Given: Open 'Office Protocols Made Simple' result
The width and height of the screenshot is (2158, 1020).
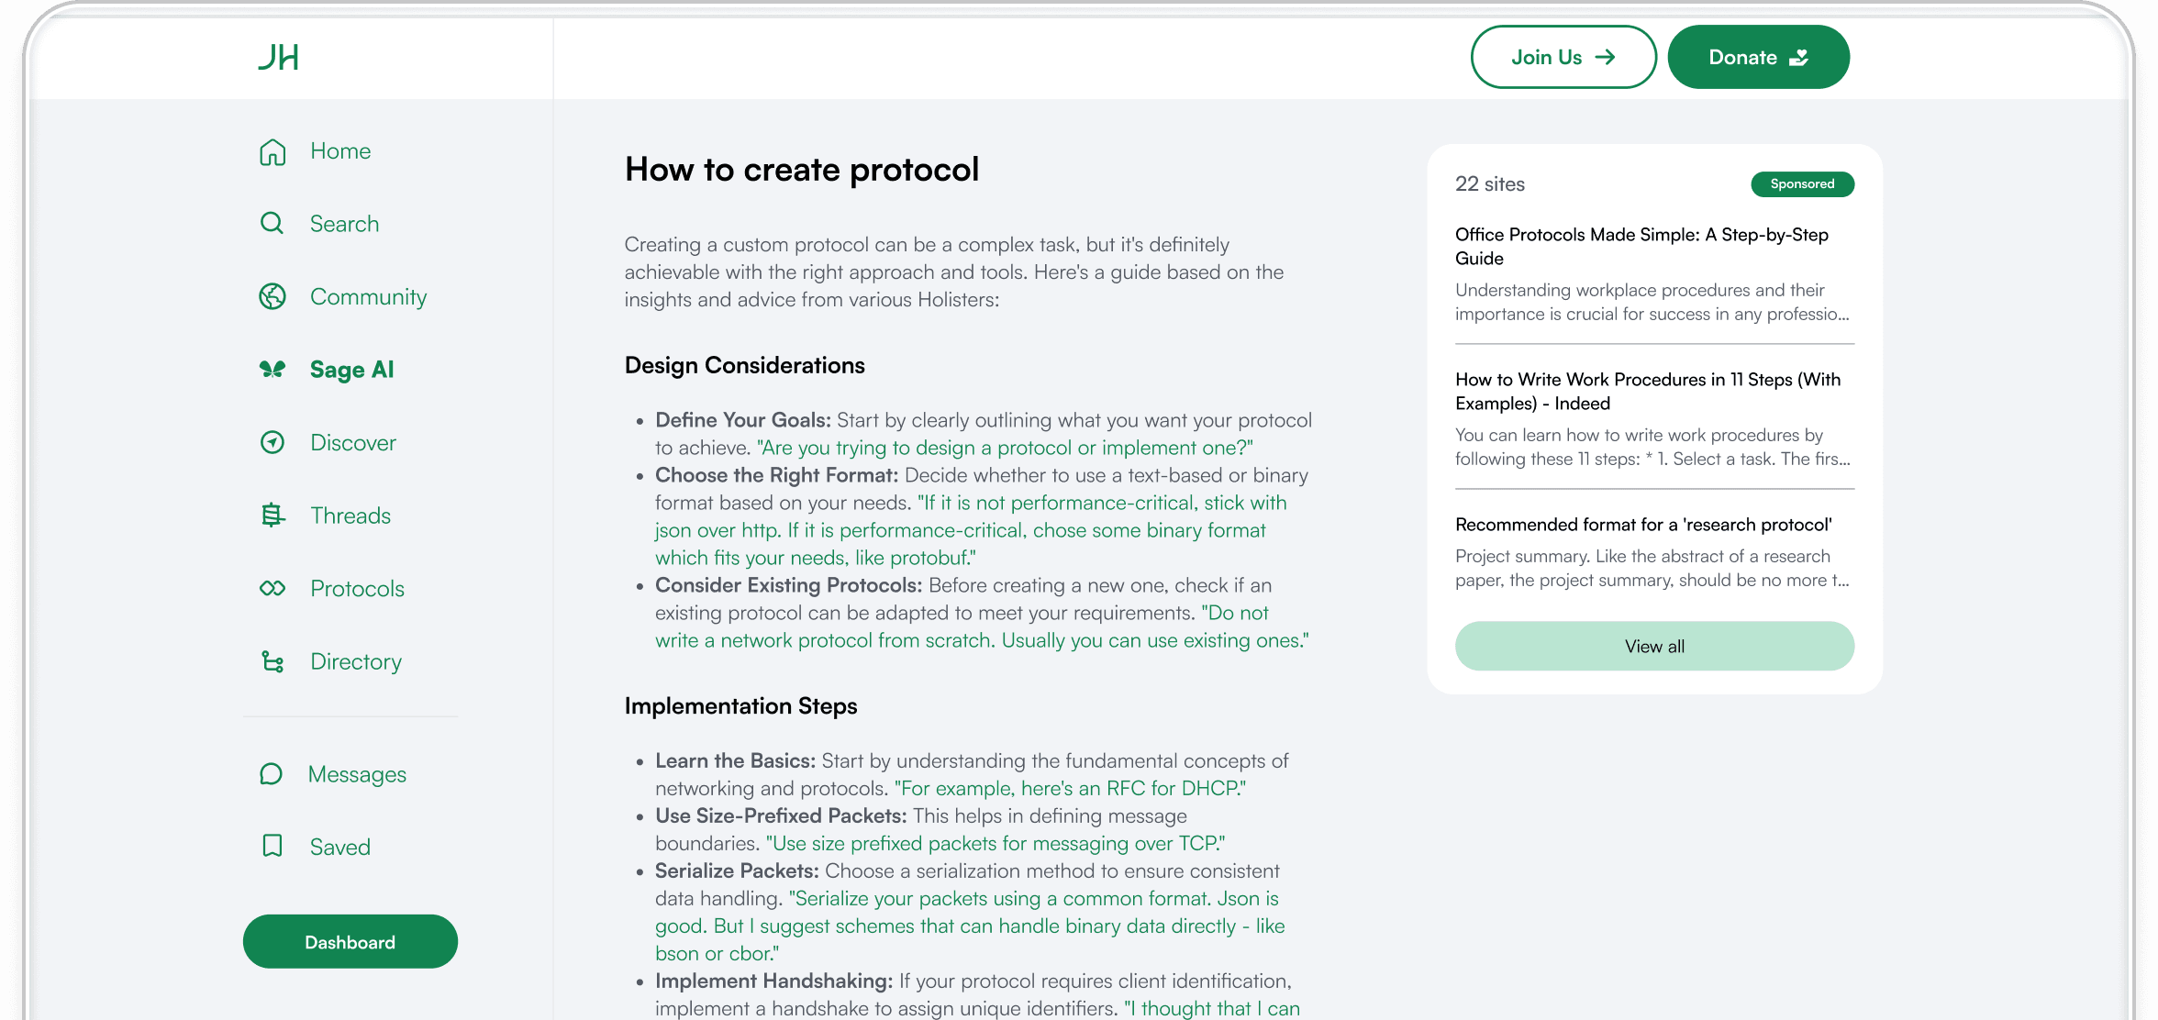Looking at the screenshot, I should tap(1641, 246).
